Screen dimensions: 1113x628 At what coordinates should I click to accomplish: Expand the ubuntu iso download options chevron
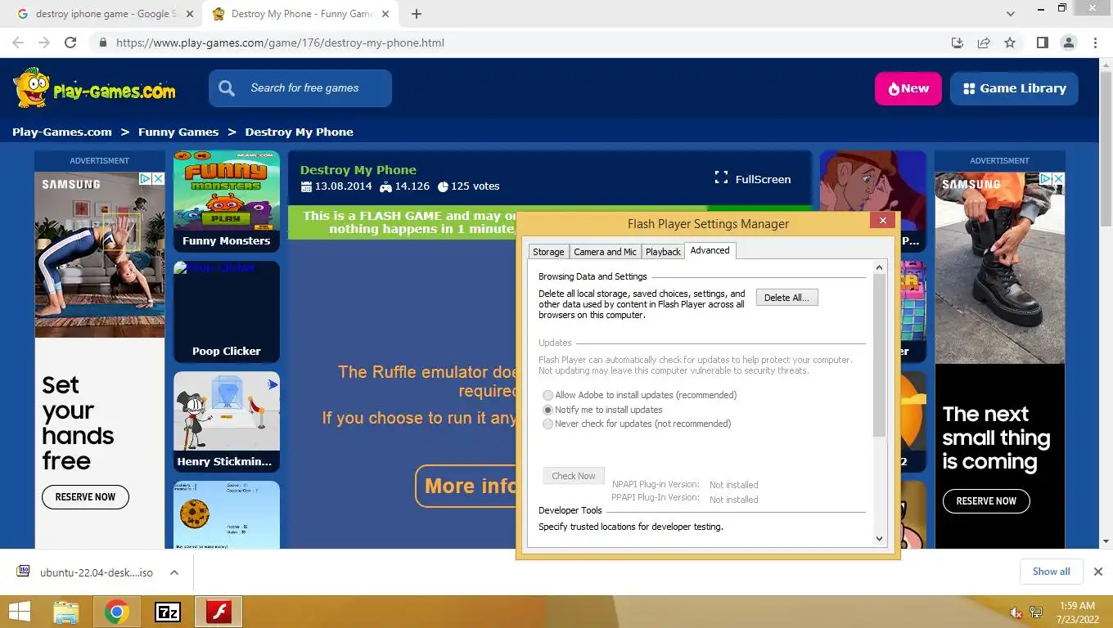(x=174, y=572)
